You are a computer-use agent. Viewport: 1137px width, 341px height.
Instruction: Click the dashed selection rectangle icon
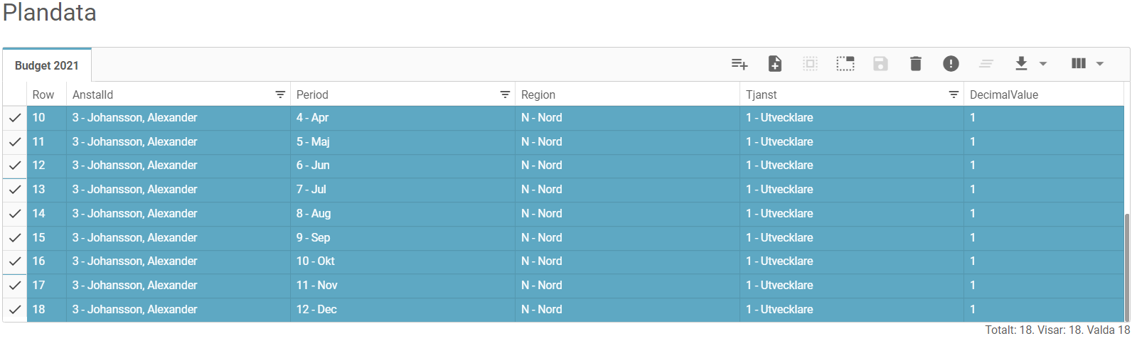(845, 64)
